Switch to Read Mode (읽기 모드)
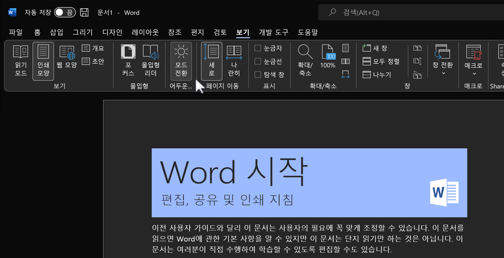 tap(21, 61)
